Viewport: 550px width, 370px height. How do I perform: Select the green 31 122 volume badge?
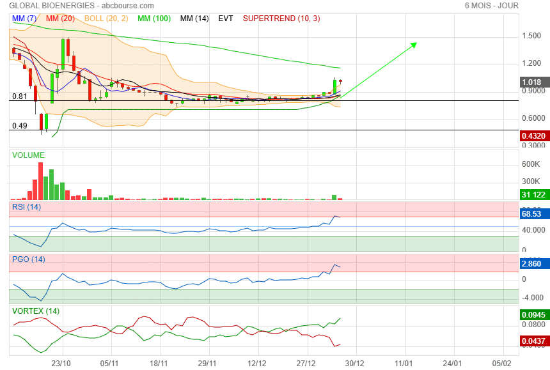[x=534, y=195]
